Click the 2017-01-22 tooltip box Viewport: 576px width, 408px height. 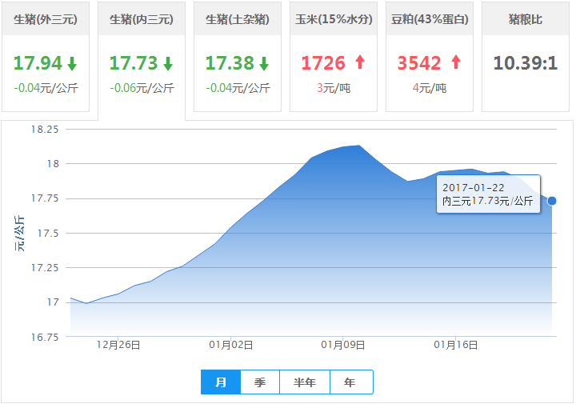489,194
